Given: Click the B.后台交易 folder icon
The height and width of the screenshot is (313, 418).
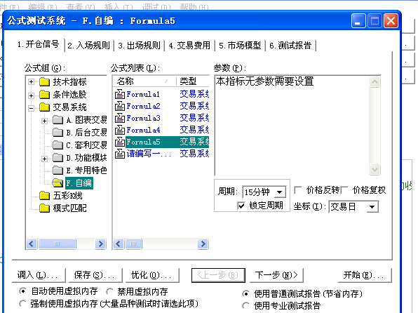Looking at the screenshot, I should tap(58, 133).
